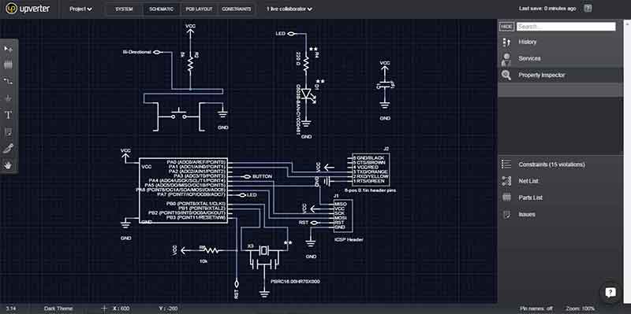Switch to the PCB LAYOUT tab
The width and height of the screenshot is (631, 314).
pyautogui.click(x=199, y=9)
